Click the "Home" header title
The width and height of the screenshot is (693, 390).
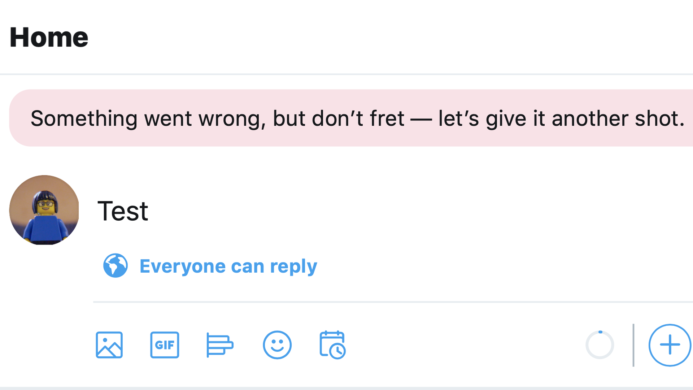(x=49, y=38)
